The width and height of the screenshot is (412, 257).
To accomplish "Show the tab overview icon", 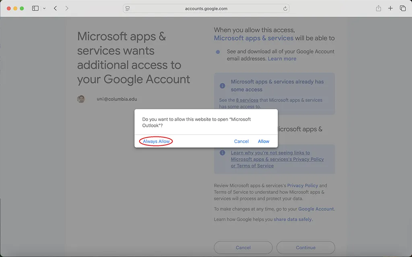I will point(403,8).
